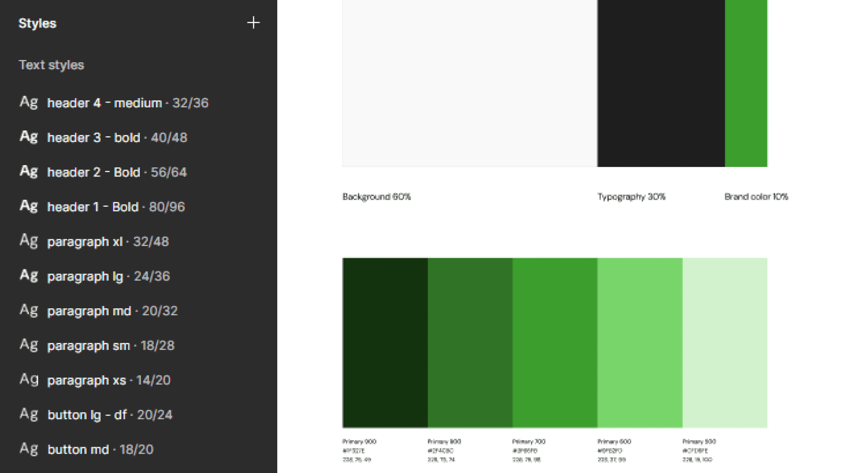Screen dimensions: 841x473
Task: Click the plus to add a new style
Action: [x=253, y=23]
